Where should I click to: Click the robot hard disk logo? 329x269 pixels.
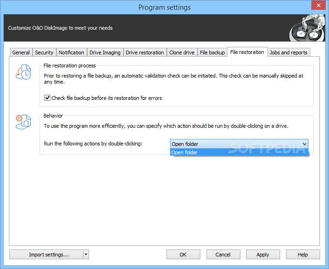[307, 28]
